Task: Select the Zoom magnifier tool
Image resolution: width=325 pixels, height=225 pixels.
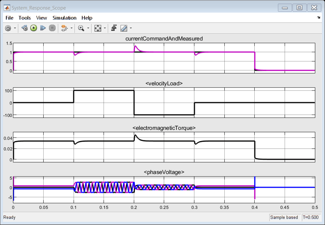Action: point(81,28)
